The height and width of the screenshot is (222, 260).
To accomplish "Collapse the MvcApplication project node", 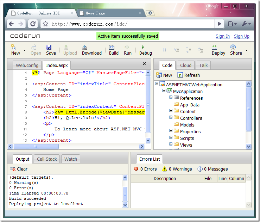I will click(164, 91).
